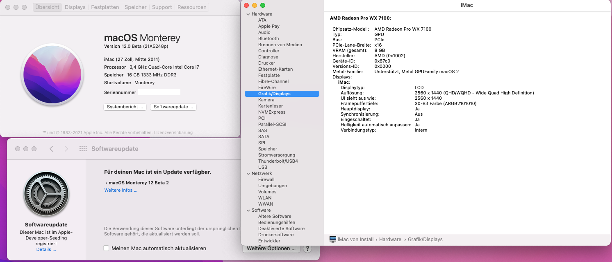Select Grafik/Displays in sidebar
Viewport: 612px width, 262px height.
pyautogui.click(x=282, y=94)
